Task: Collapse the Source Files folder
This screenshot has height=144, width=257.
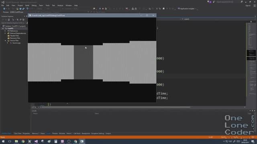Action: (x=5, y=40)
